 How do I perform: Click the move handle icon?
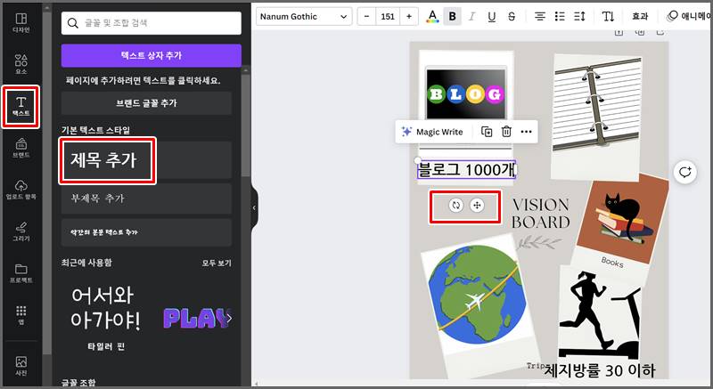click(477, 205)
